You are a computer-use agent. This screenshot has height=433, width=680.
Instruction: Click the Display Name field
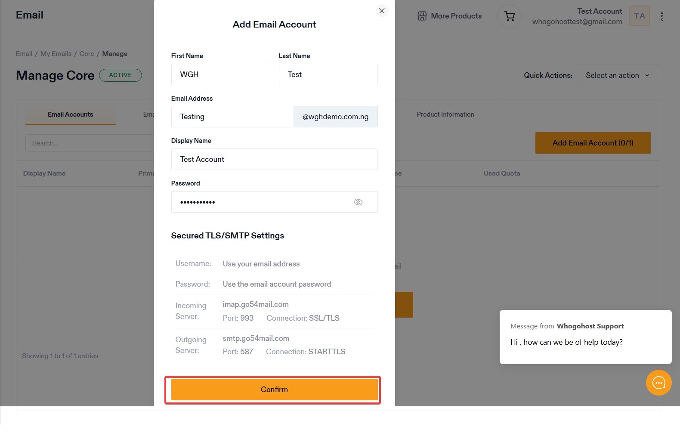coord(274,159)
